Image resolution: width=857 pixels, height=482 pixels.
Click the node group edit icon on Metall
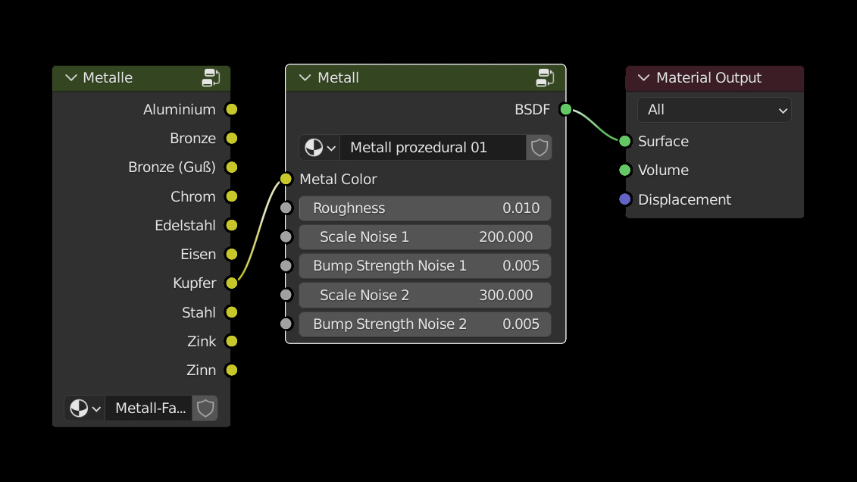(545, 77)
